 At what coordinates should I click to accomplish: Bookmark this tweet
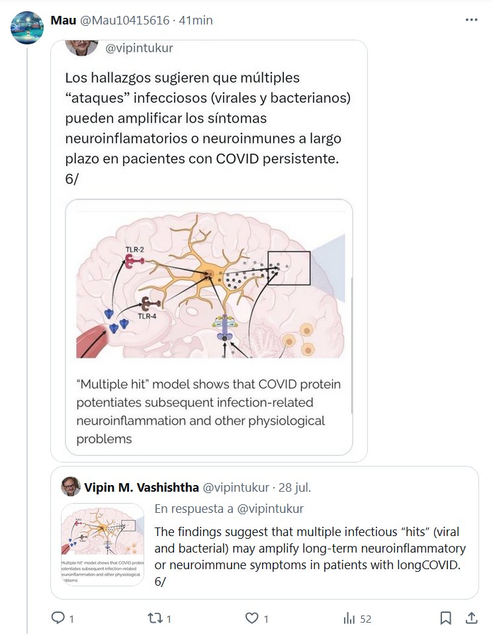point(446,618)
